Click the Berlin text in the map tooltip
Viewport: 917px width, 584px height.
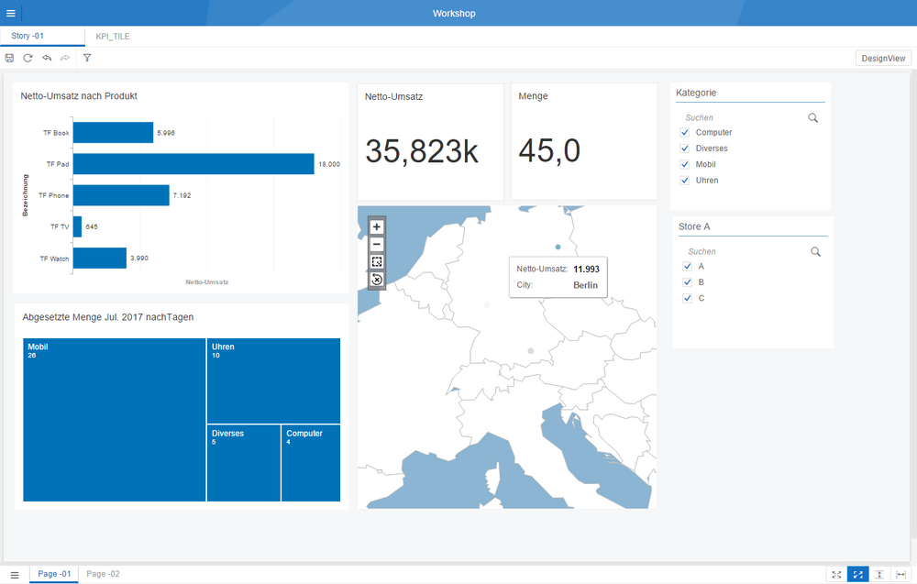pos(585,285)
